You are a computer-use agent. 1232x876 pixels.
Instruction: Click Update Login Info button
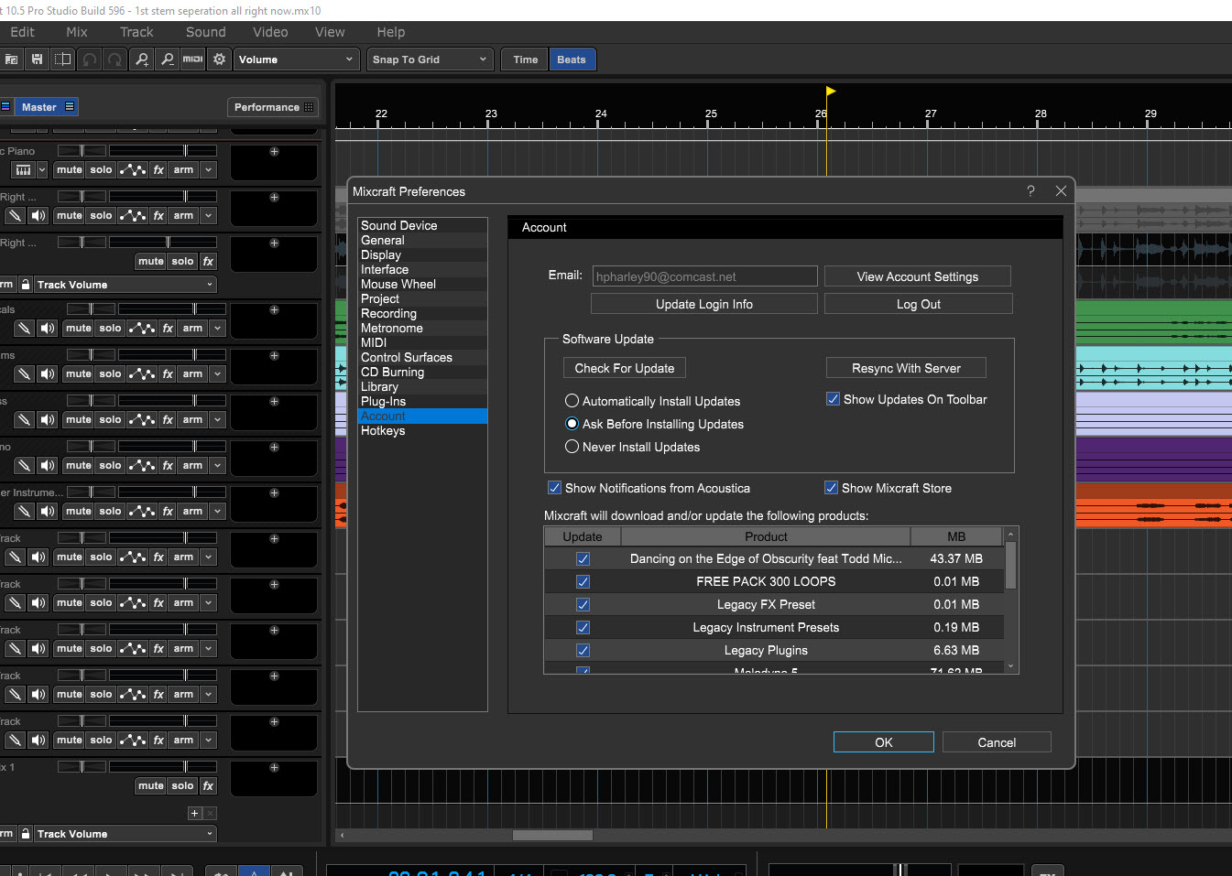tap(704, 304)
